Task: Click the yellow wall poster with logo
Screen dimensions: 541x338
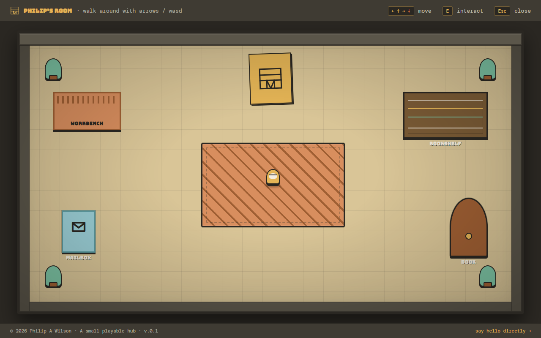Action: [270, 79]
